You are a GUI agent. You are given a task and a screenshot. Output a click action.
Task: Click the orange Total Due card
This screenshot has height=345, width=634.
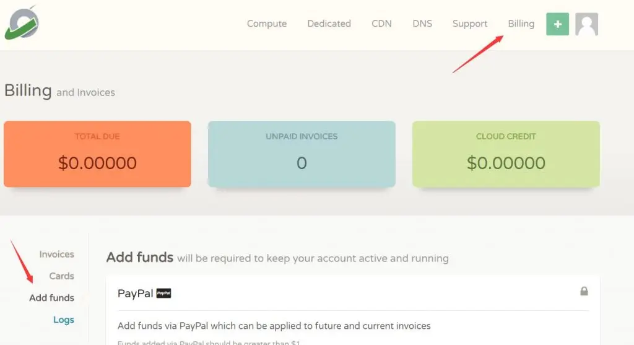coord(97,154)
